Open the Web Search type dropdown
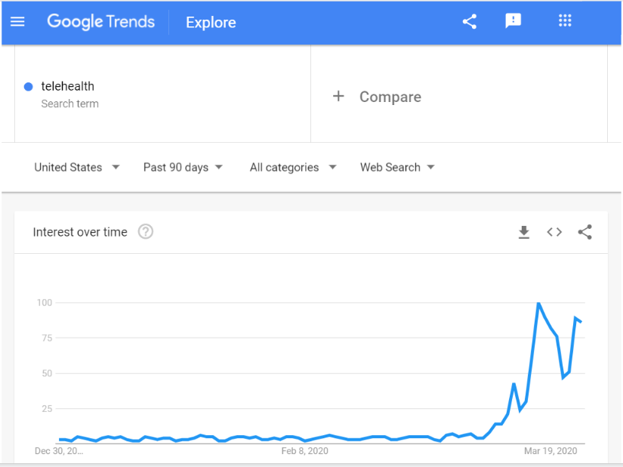 397,167
